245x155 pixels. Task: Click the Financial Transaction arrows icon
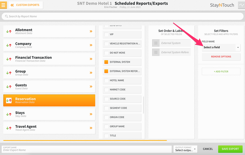[x=9, y=59]
